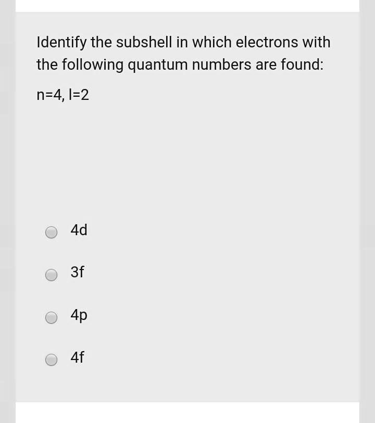Click the 4d answer label
The height and width of the screenshot is (423, 375).
(x=79, y=230)
